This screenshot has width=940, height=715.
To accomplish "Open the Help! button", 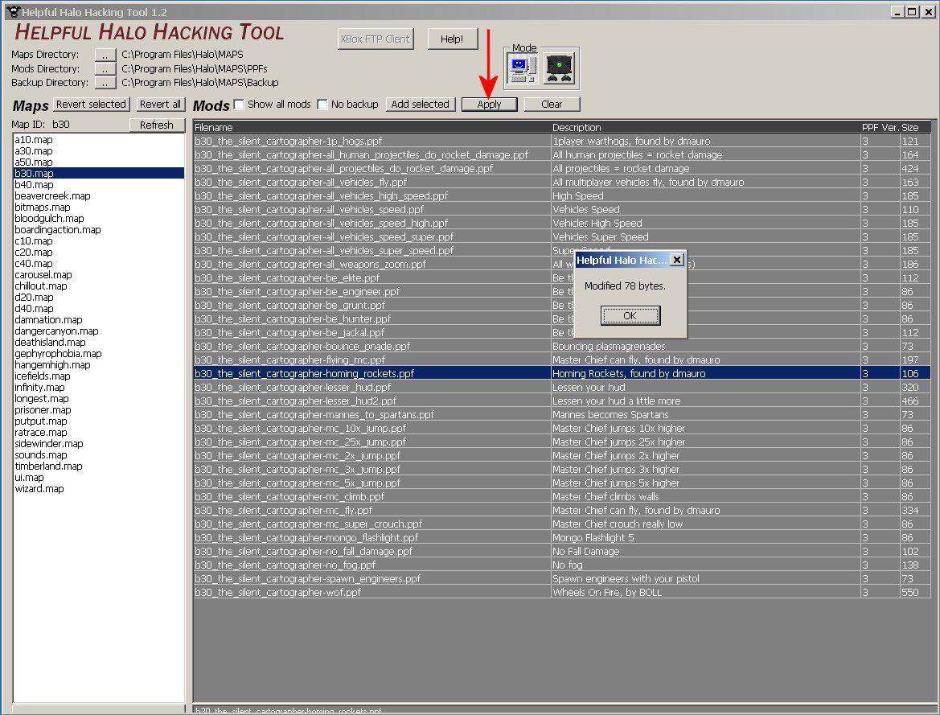I will 451,39.
